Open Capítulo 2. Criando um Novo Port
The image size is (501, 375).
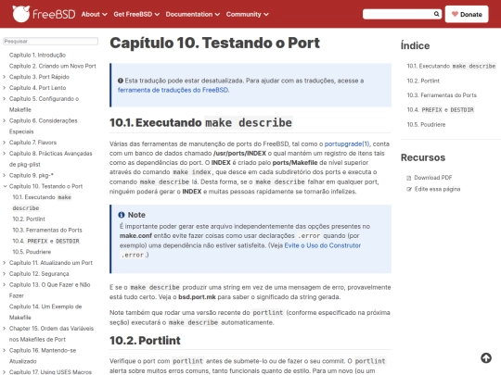52,66
